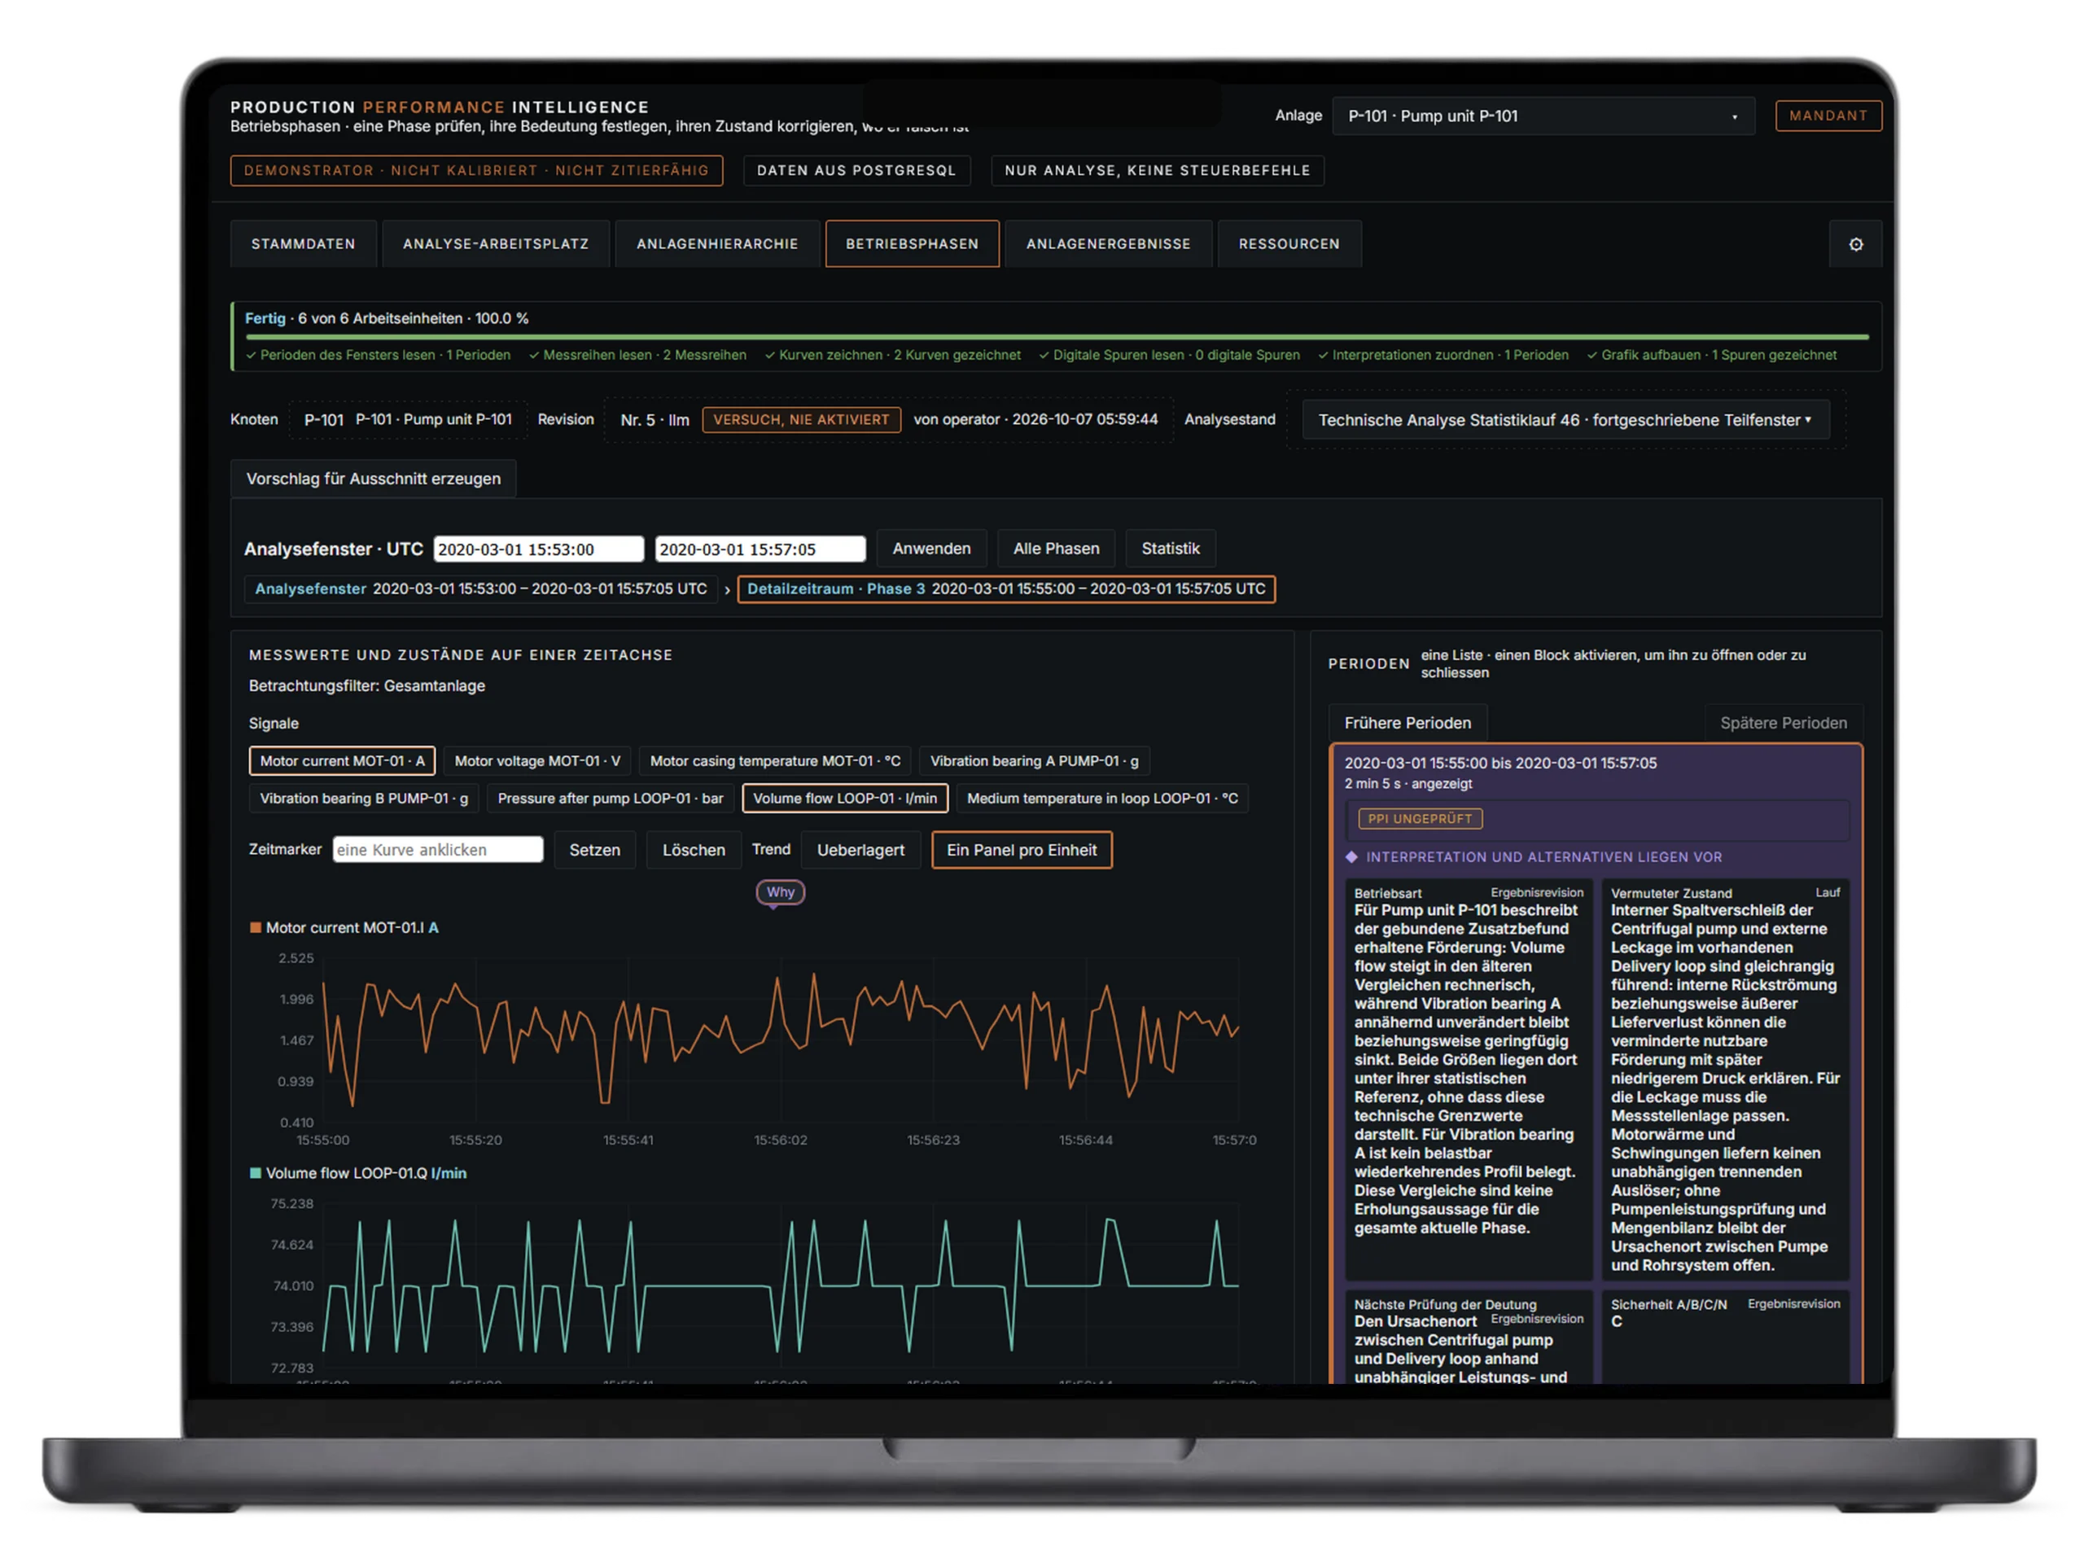Click the Analysefenster start time field
The height and width of the screenshot is (1563, 2084).
[538, 549]
